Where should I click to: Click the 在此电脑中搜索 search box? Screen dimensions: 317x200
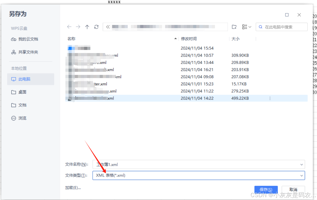click(x=281, y=27)
